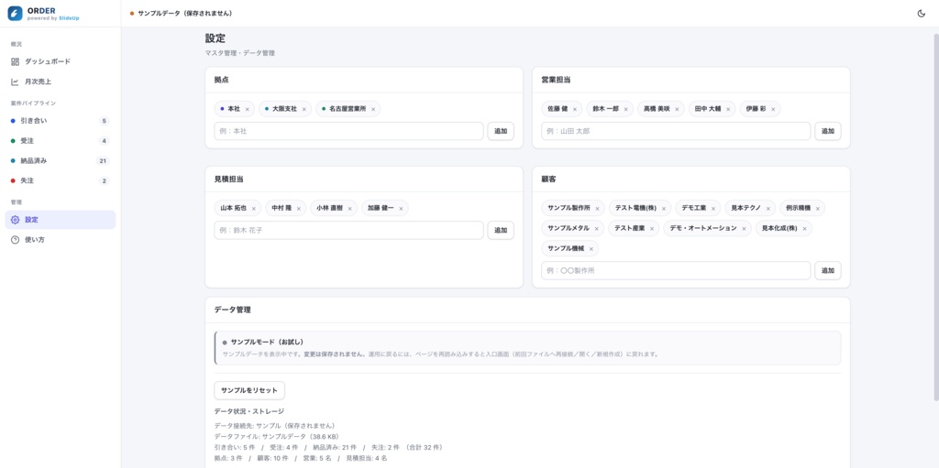
Task: Click the 本社 purple color dot
Action: [x=222, y=109]
